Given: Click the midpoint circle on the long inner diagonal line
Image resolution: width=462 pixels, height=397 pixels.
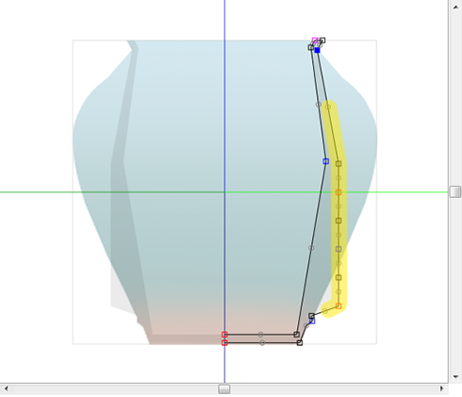Looking at the screenshot, I should (311, 248).
